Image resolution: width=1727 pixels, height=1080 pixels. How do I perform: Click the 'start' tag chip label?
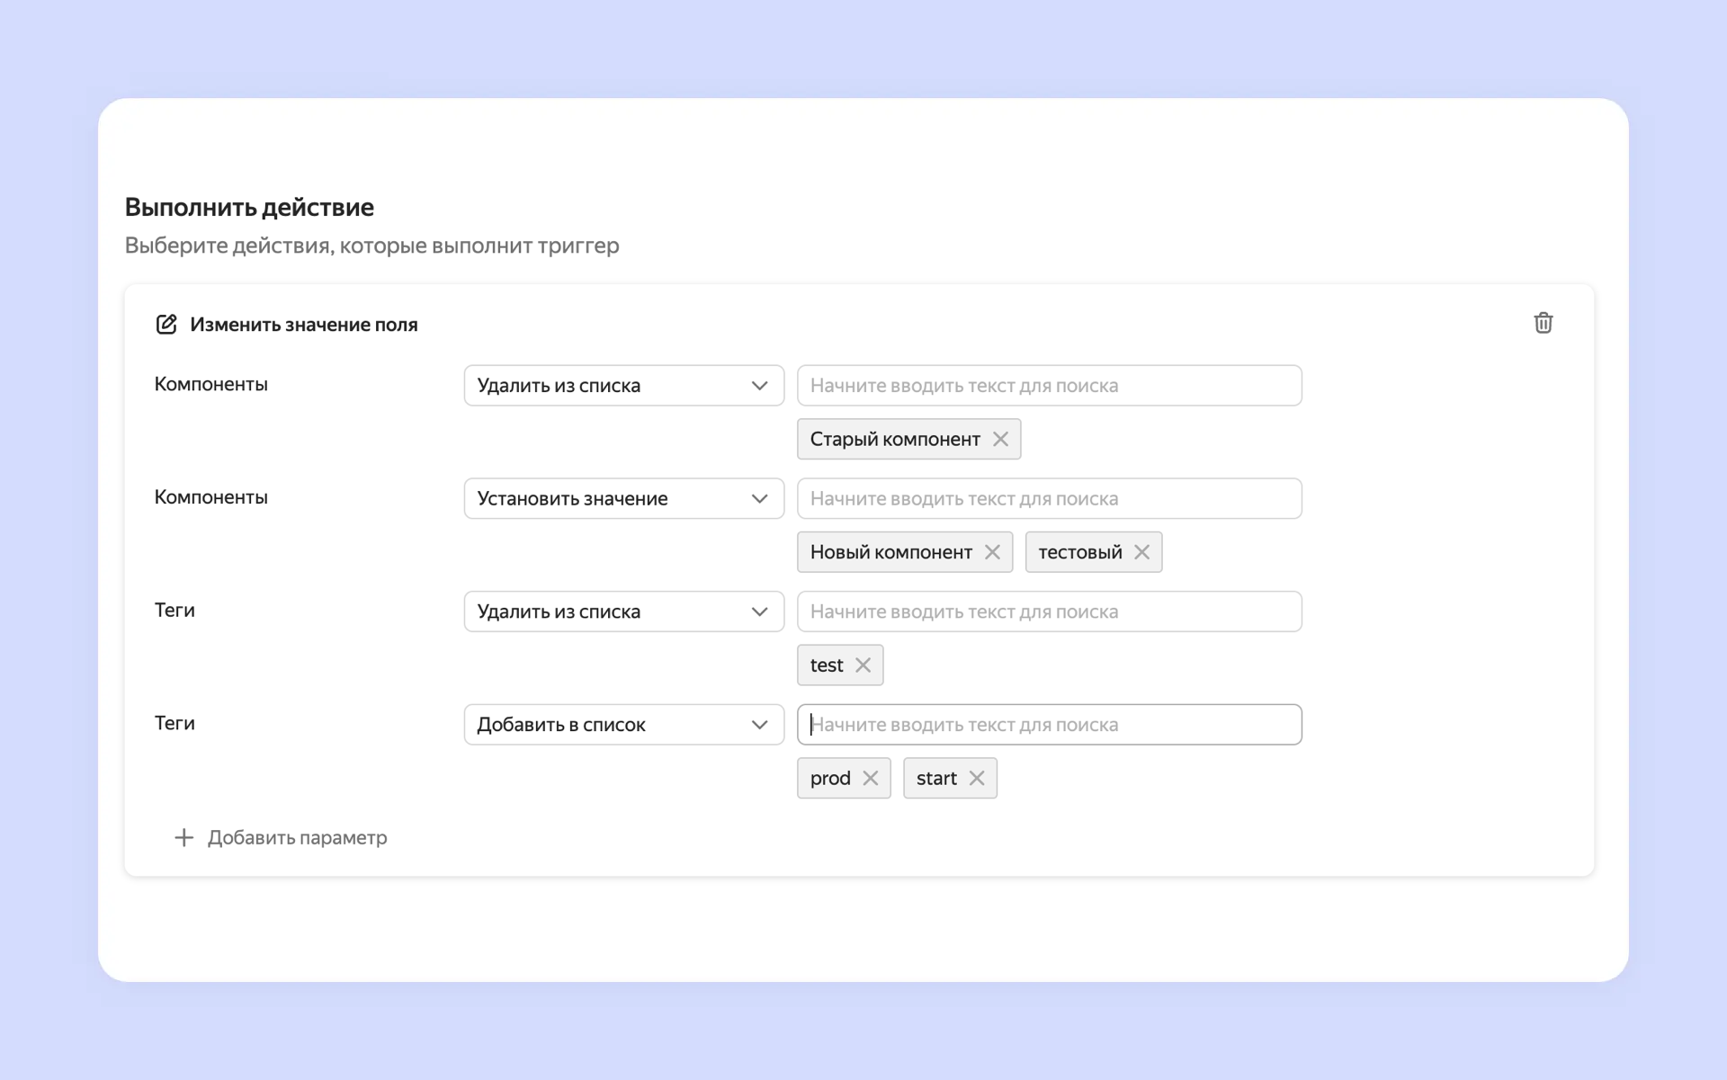(x=935, y=778)
